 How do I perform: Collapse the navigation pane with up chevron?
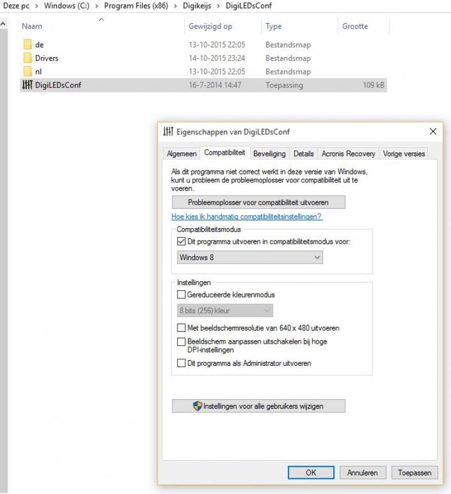coord(3,24)
